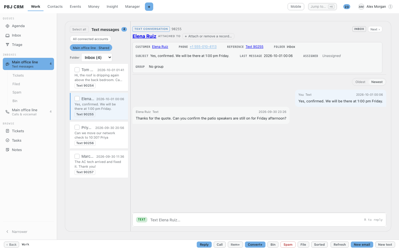Open the Item+ menu

(235, 245)
